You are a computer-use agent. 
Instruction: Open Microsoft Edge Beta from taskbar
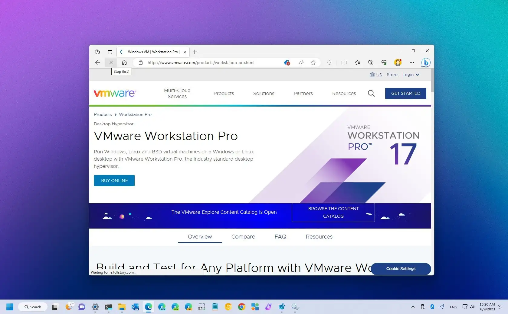(162, 307)
